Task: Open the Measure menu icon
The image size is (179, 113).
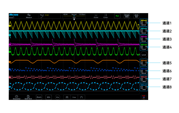Action: 29,15
